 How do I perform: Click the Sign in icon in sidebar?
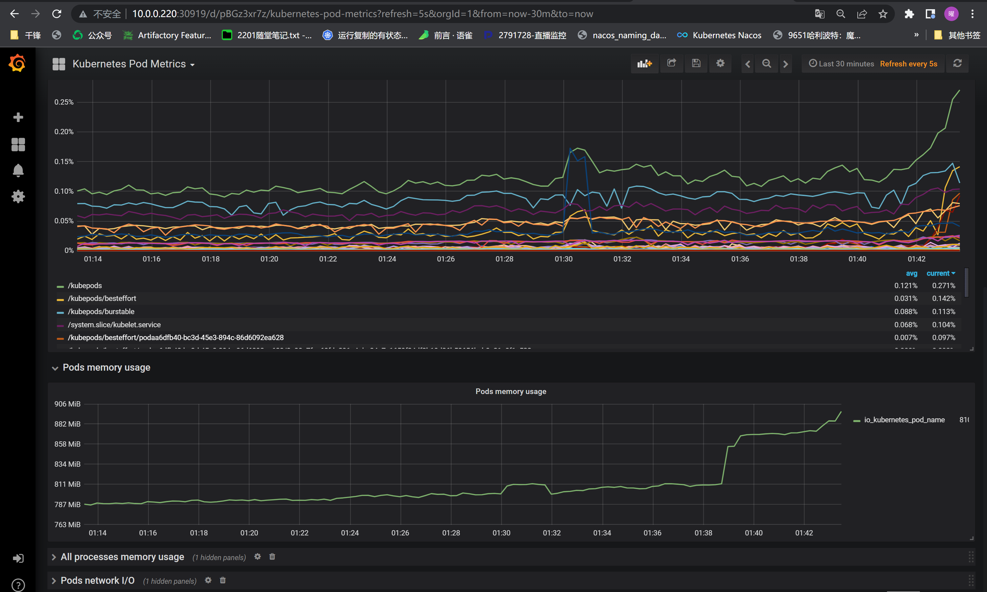click(18, 558)
